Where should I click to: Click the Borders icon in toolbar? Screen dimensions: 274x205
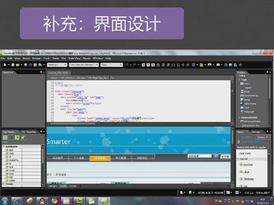(194, 65)
